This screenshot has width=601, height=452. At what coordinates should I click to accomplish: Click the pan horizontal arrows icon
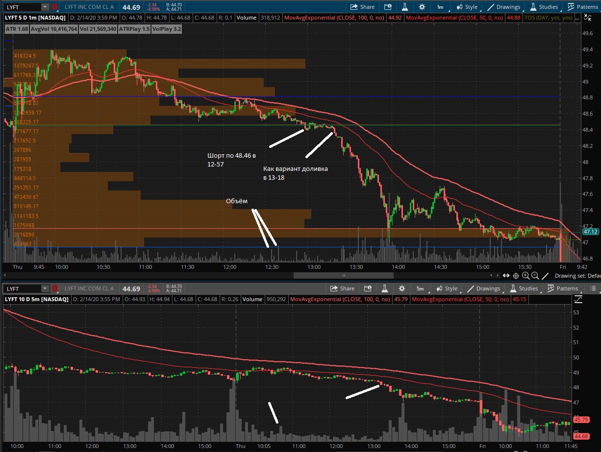click(x=506, y=276)
